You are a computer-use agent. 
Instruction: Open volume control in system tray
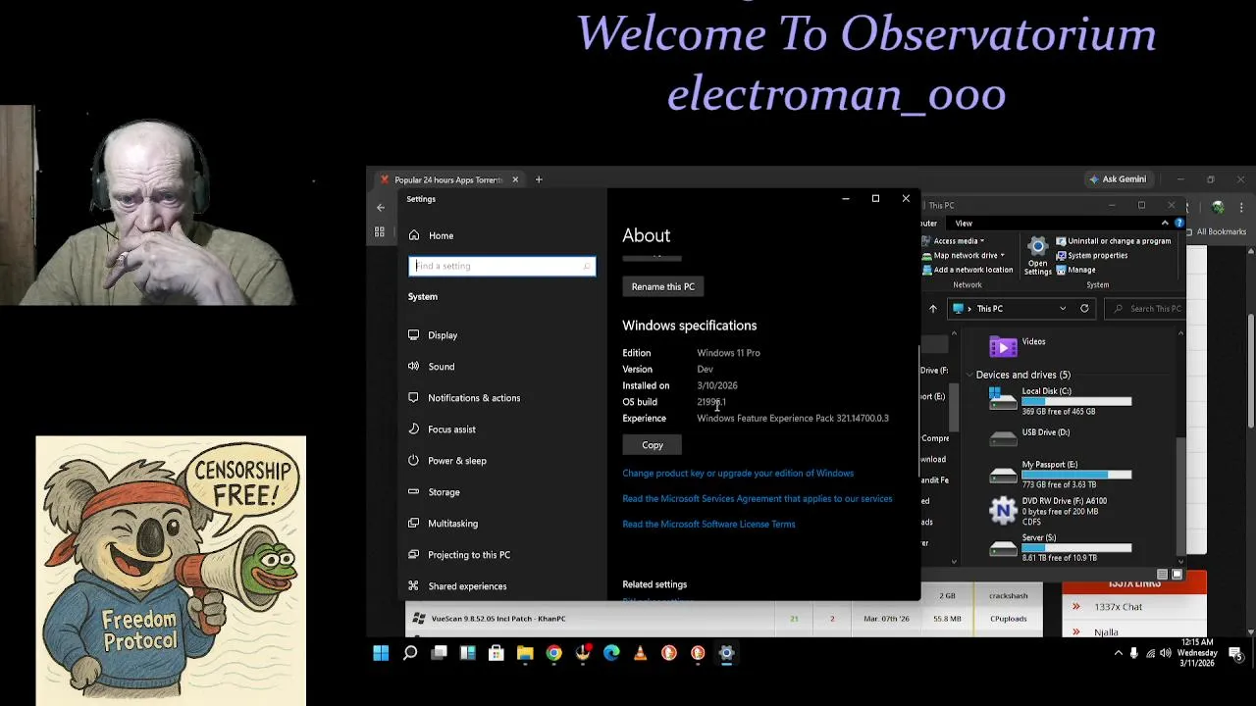click(x=1165, y=653)
